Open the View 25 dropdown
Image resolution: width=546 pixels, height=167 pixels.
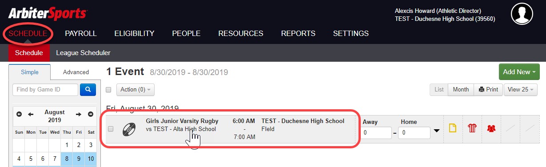tap(520, 89)
